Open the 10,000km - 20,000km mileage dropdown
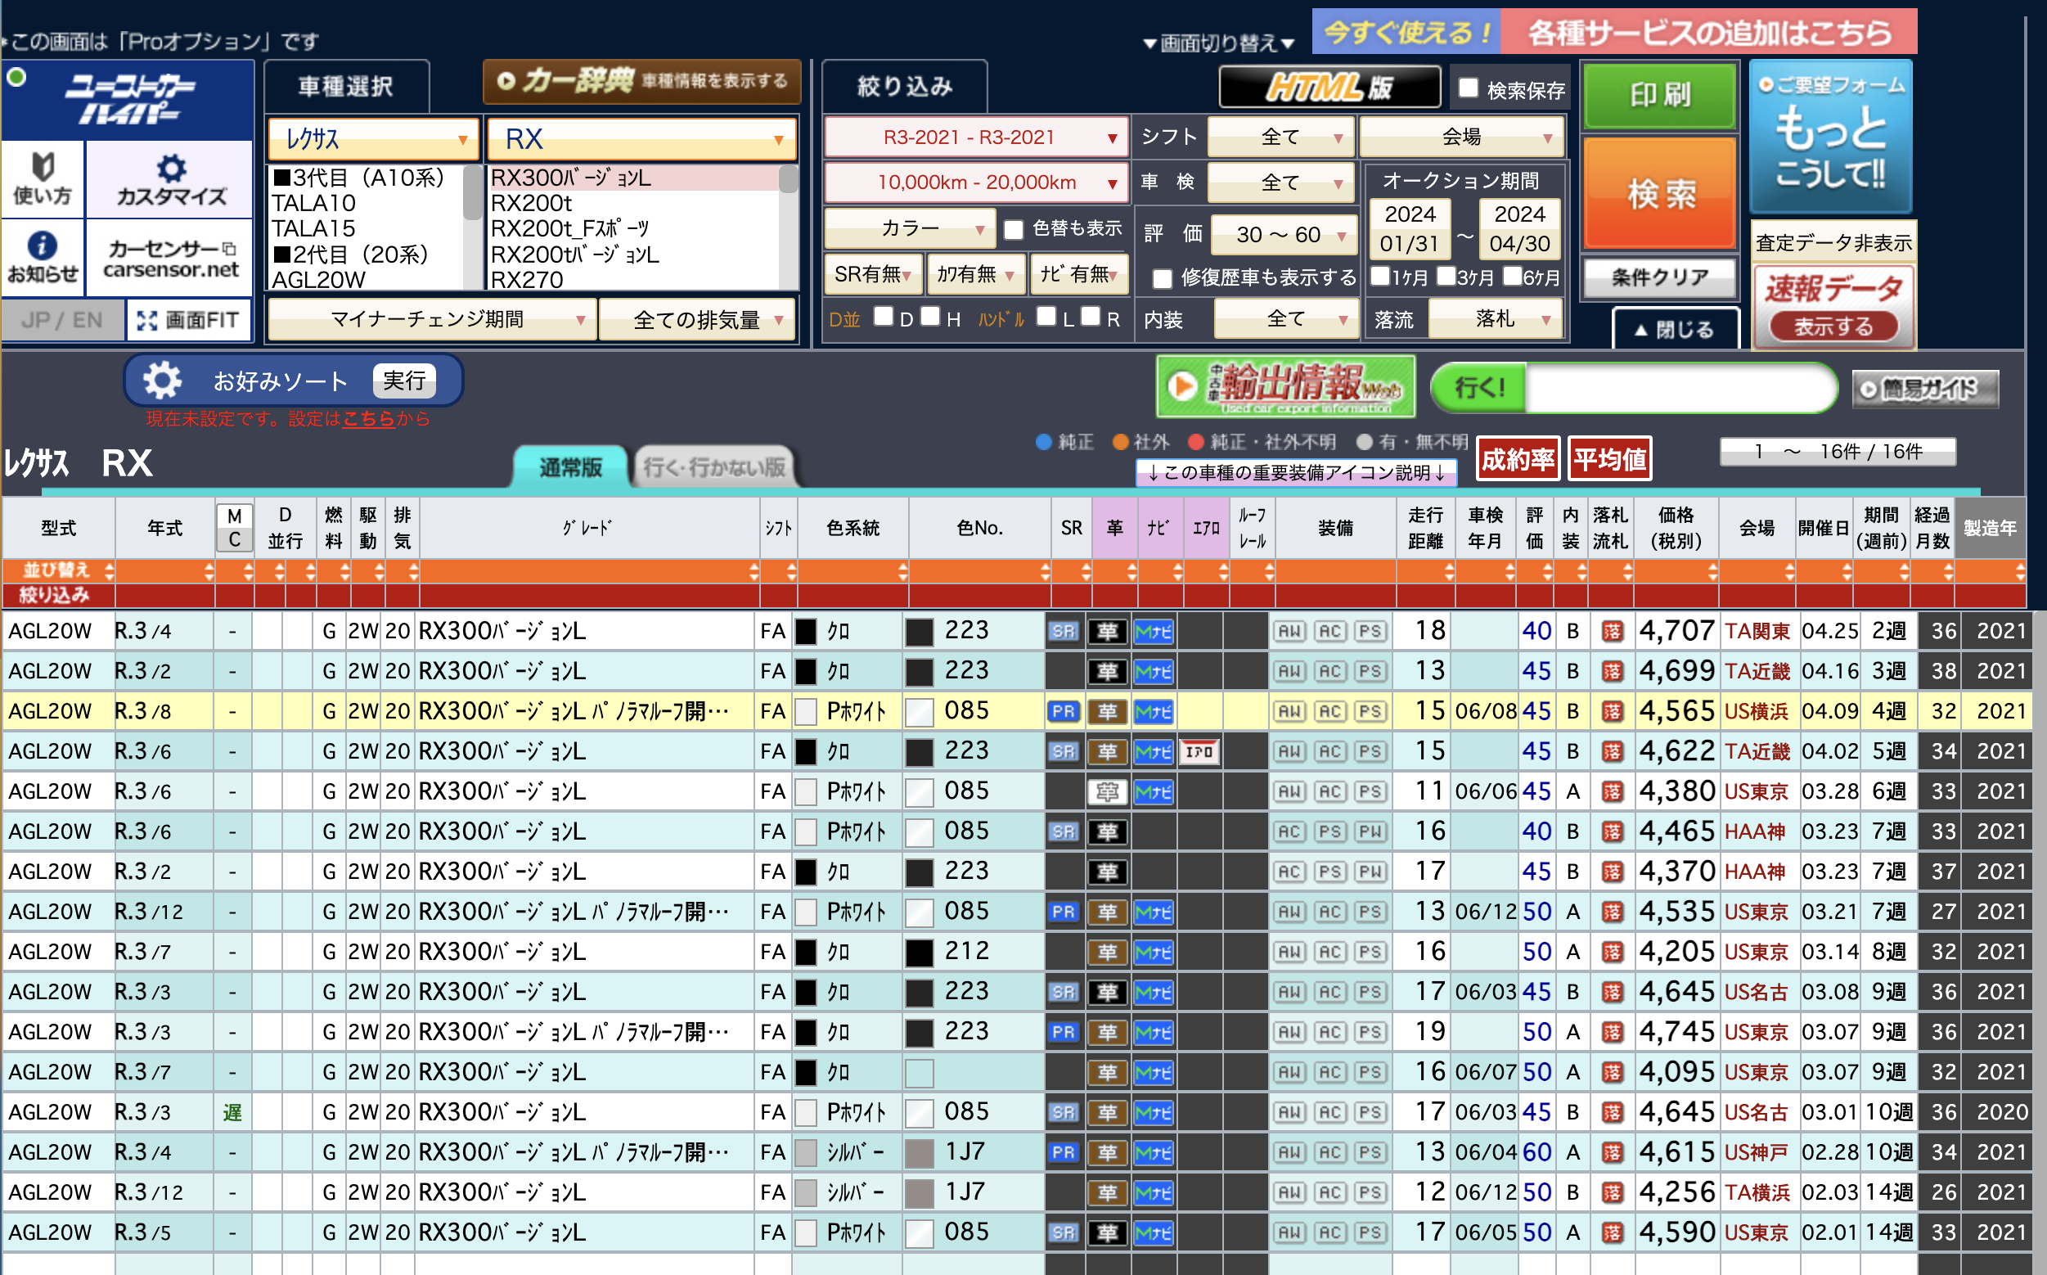 click(976, 182)
